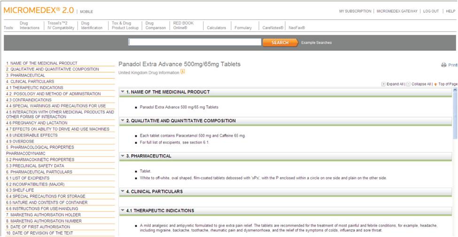Open the Formulary tool
Screen dimensions: 458x237
pyautogui.click(x=243, y=28)
